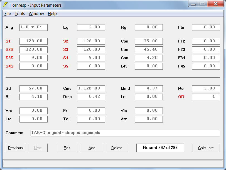This screenshot has width=226, height=170.
Task: Click the red S1 label
Action: 8,41
